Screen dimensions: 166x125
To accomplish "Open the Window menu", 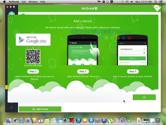I will [x=33, y=2].
